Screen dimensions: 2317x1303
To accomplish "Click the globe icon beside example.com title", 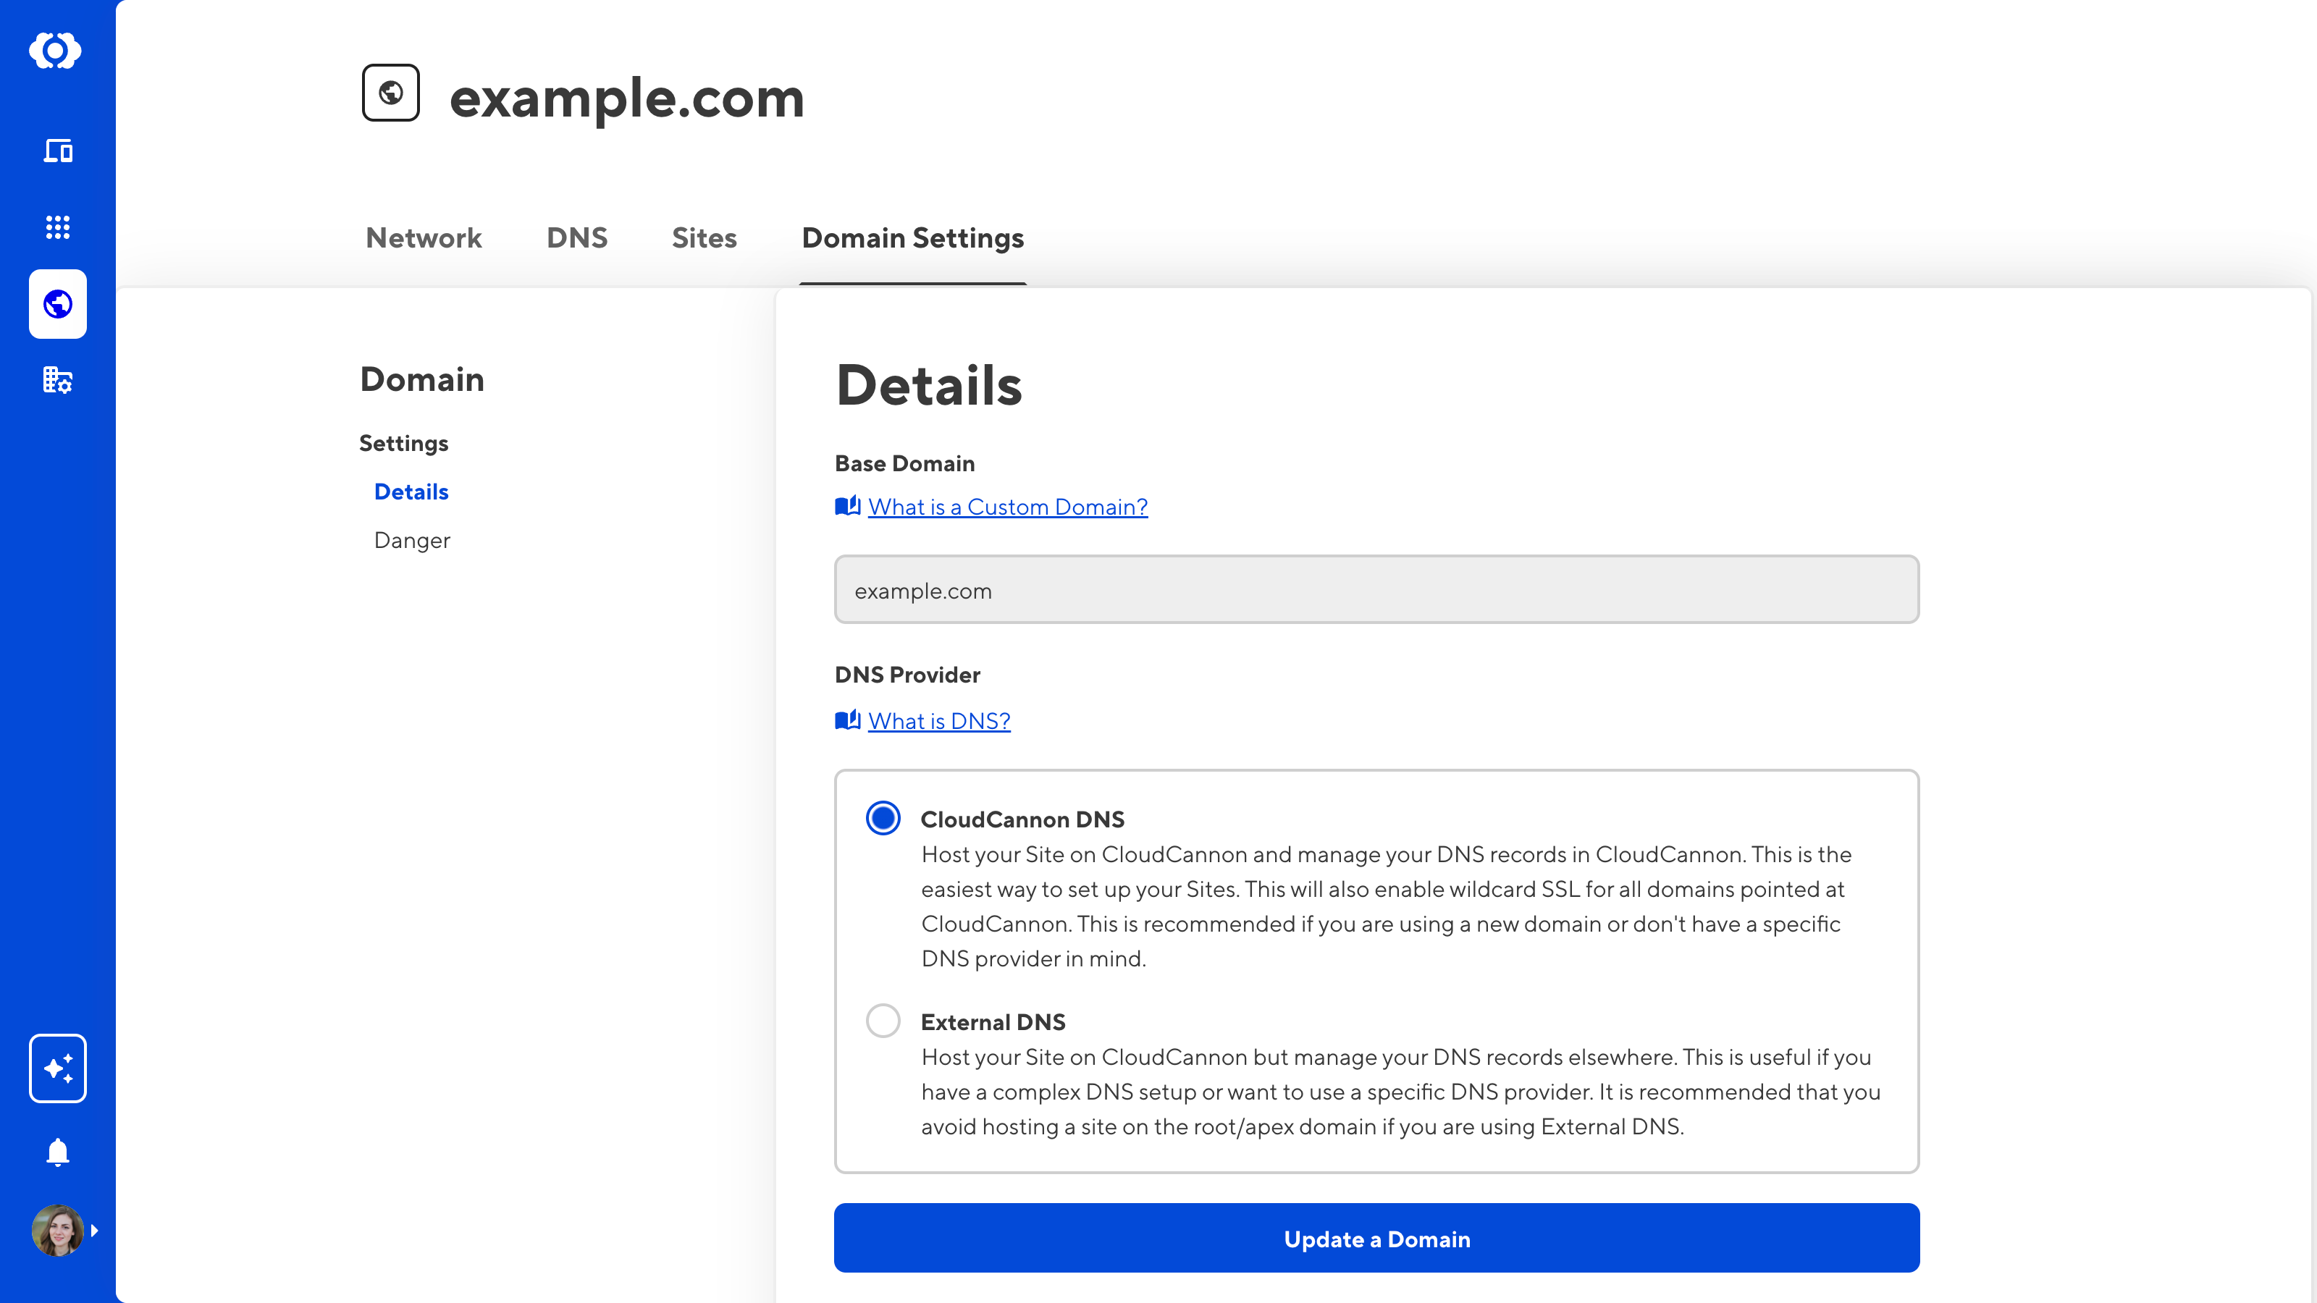I will (390, 93).
